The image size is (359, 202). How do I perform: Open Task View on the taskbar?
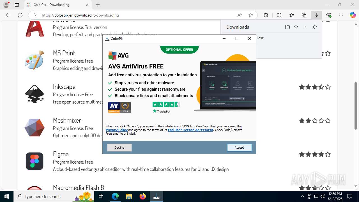point(101,196)
